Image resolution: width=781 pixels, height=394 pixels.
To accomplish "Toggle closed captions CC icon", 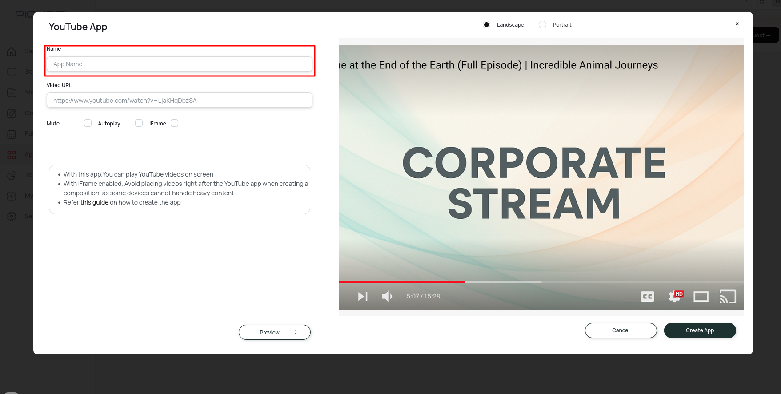I will 647,297.
